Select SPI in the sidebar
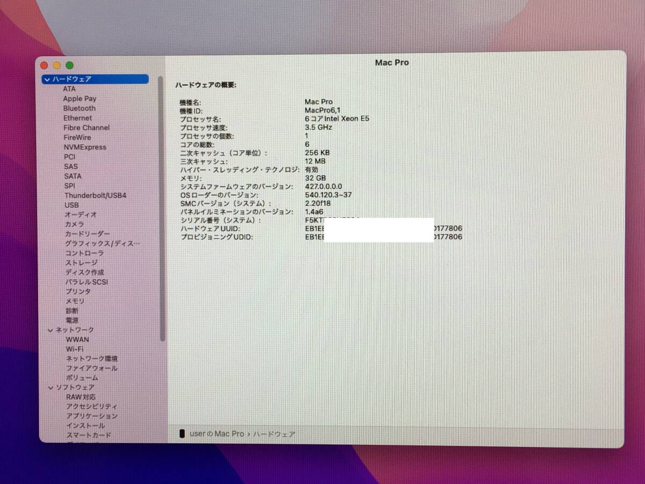 click(70, 186)
